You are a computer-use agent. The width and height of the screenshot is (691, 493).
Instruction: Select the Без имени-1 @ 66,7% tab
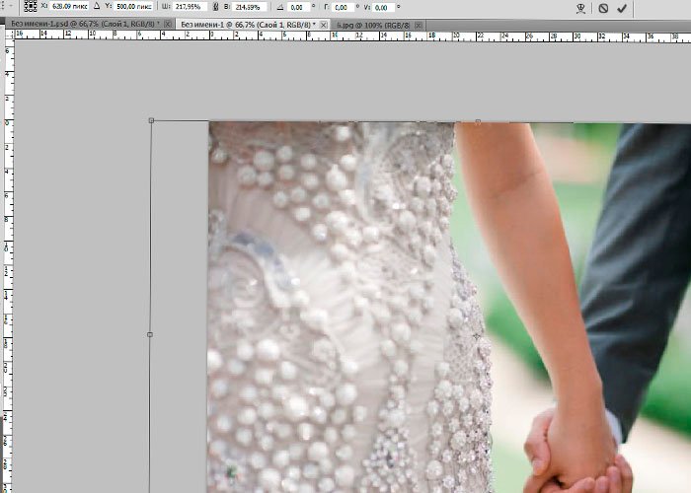246,22
